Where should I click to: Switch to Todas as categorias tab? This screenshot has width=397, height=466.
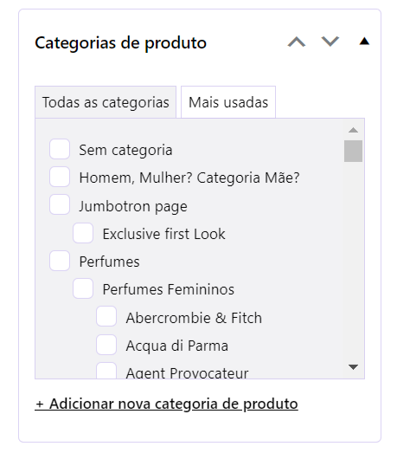[106, 102]
